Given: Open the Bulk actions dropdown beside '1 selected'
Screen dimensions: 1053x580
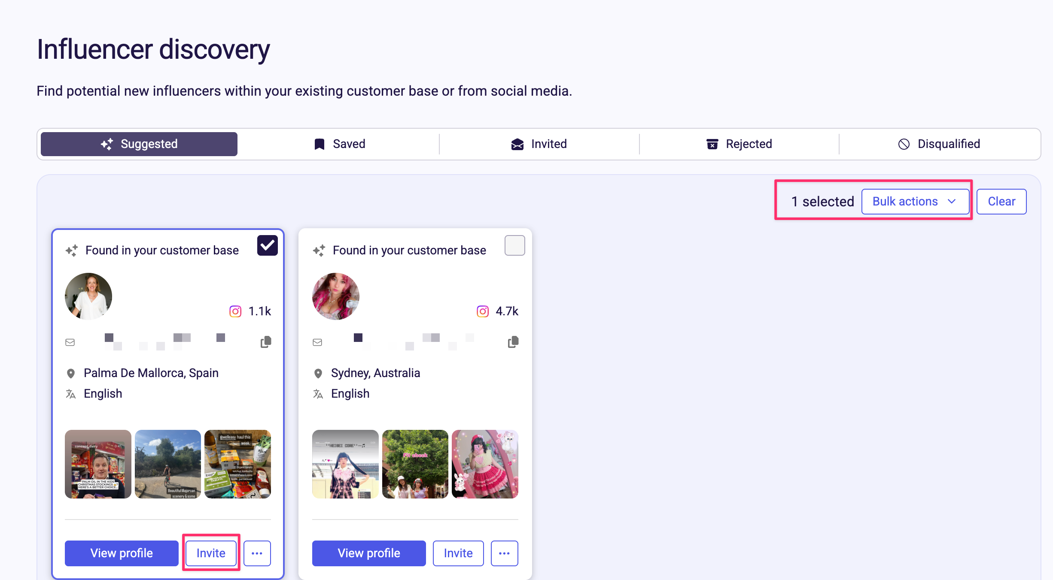Looking at the screenshot, I should [916, 201].
